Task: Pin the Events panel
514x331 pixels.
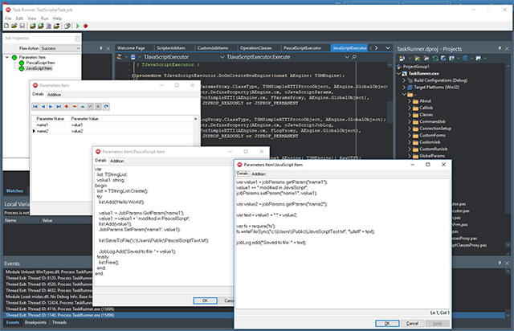Action: tap(500, 263)
